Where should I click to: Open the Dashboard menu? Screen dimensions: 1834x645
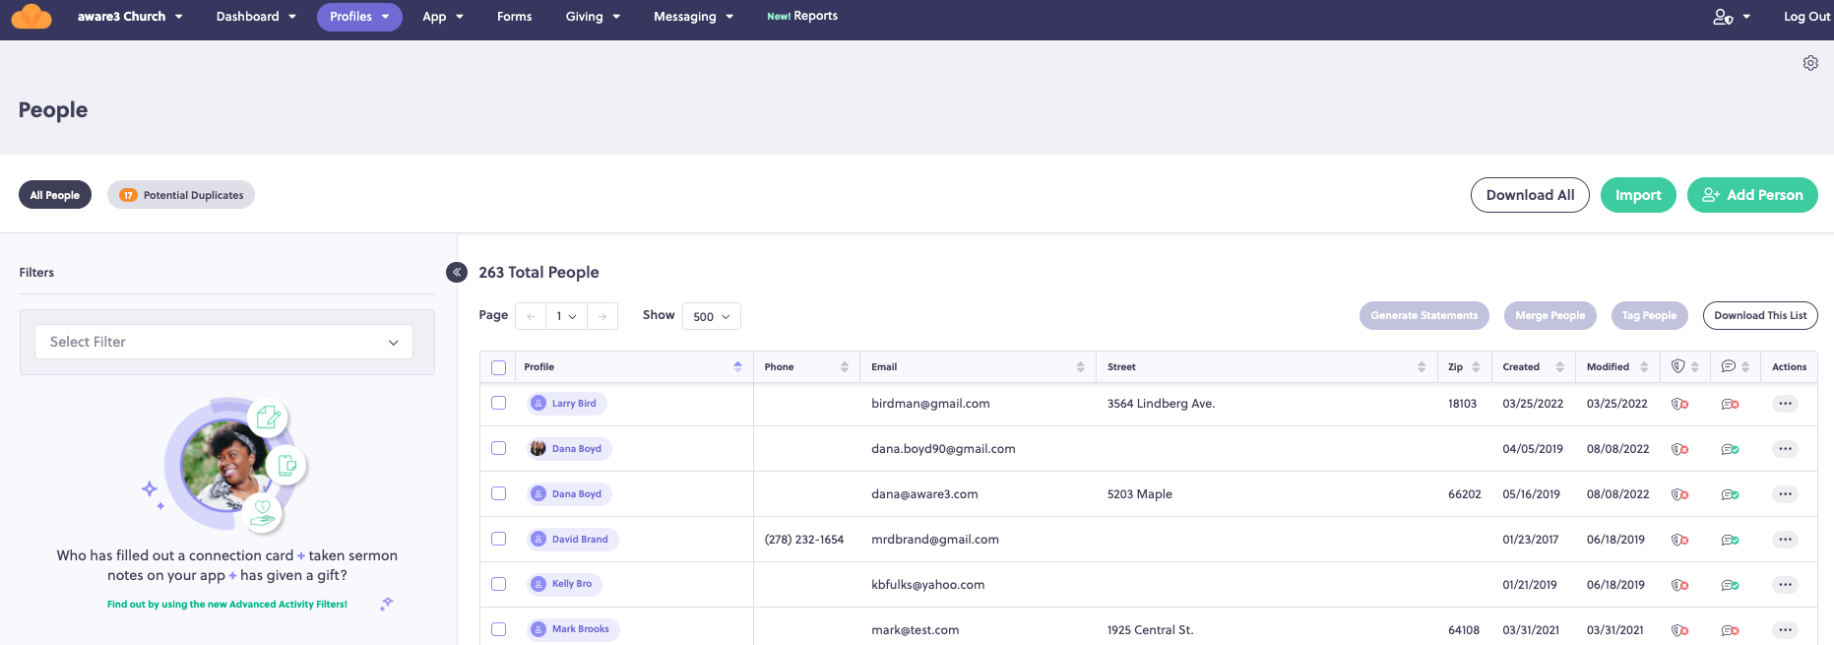pos(256,17)
